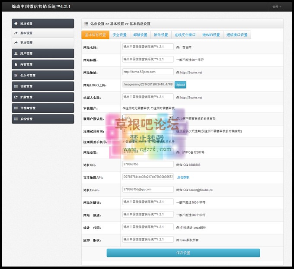The width and height of the screenshot is (294, 269).
Task: Select the 注册时无需要审核 radio option
Action: pos(124,108)
